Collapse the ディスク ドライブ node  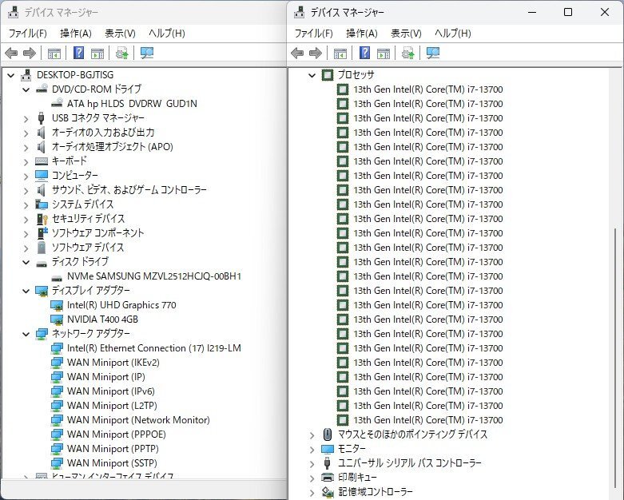click(26, 262)
